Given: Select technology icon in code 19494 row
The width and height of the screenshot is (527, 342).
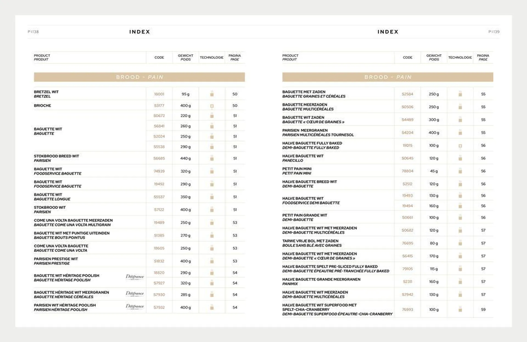Looking at the screenshot, I should (x=460, y=206).
